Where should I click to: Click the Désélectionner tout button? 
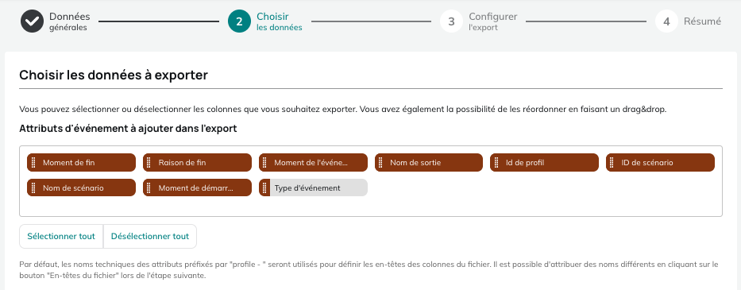click(150, 236)
